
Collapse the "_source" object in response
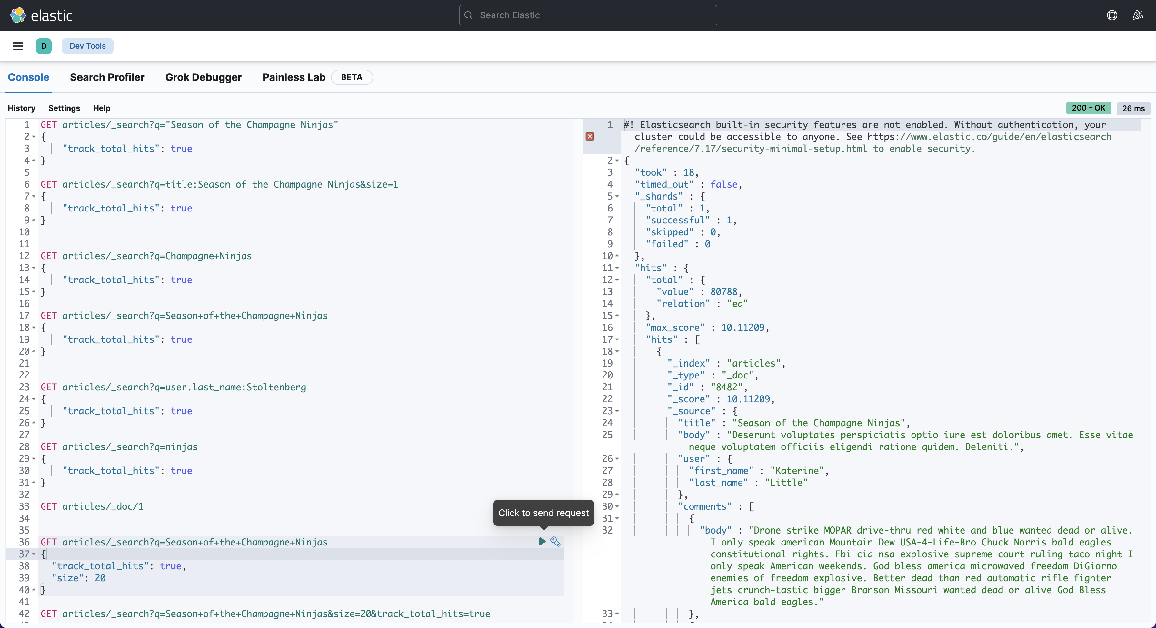pos(617,411)
